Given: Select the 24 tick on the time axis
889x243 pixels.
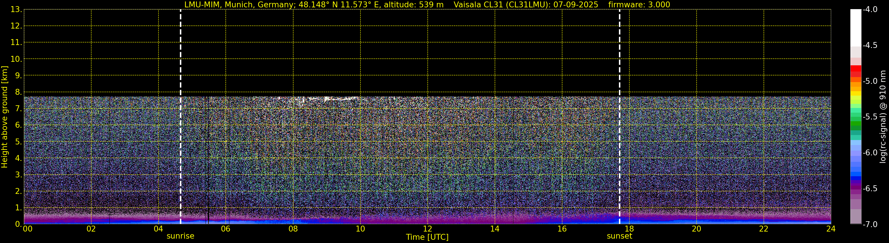Looking at the screenshot, I should click(x=831, y=229).
